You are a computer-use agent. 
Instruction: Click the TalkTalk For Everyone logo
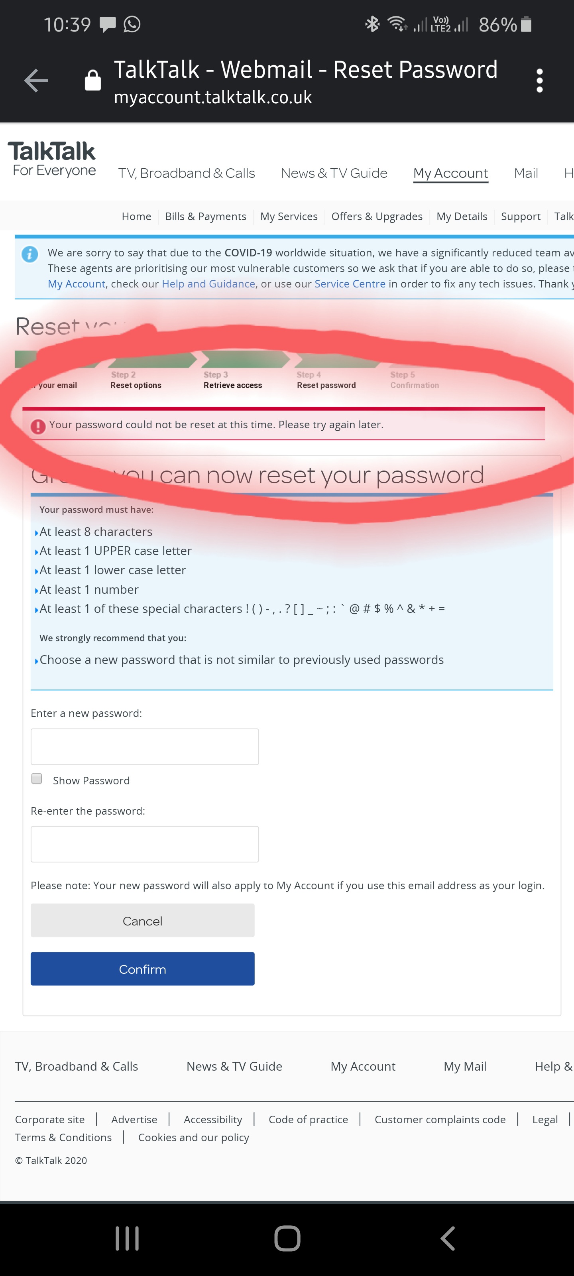(53, 159)
